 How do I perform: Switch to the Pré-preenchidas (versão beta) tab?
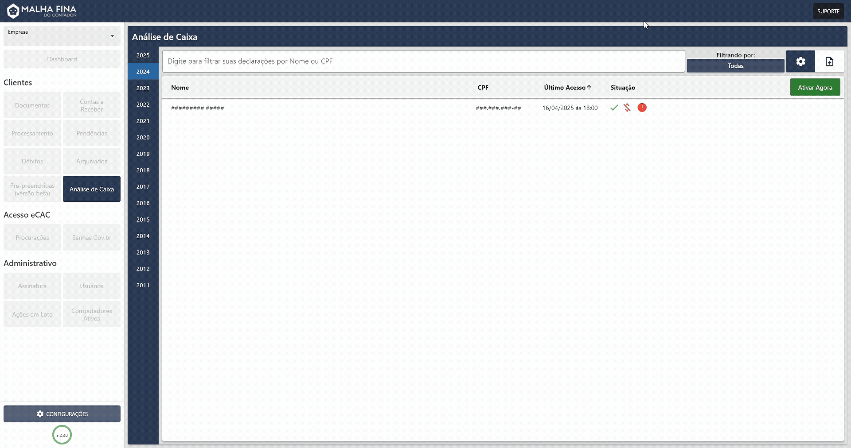(31, 189)
